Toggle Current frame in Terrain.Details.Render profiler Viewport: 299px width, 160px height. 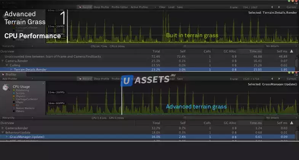coord(291,7)
